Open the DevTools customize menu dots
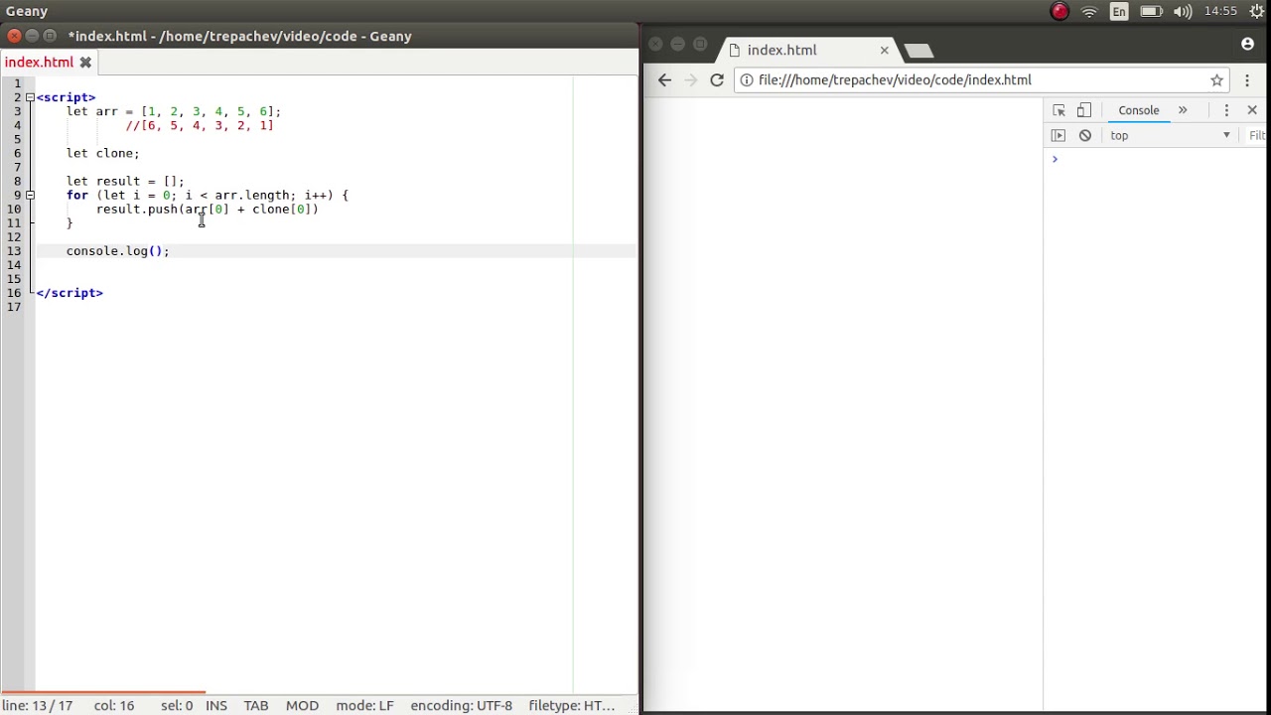 coord(1226,110)
